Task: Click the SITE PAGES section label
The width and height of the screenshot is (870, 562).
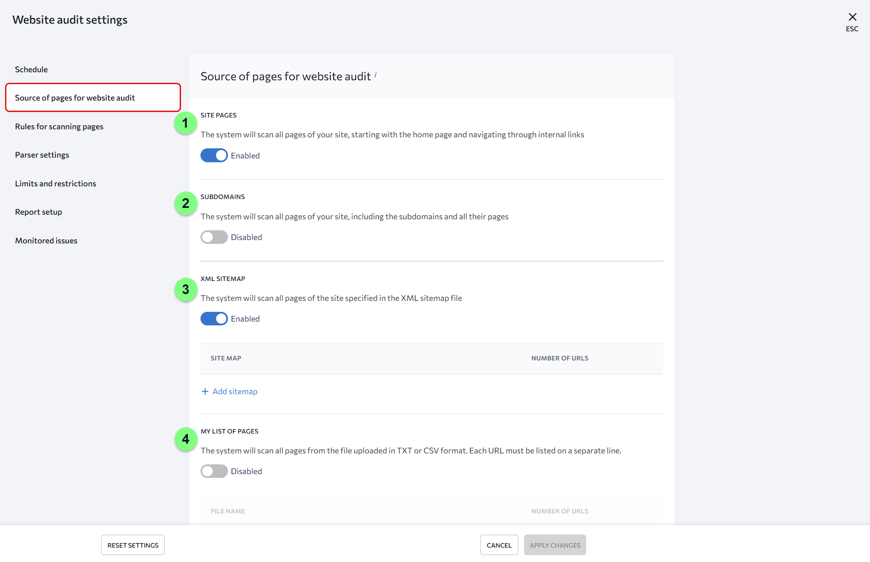Action: pos(218,115)
